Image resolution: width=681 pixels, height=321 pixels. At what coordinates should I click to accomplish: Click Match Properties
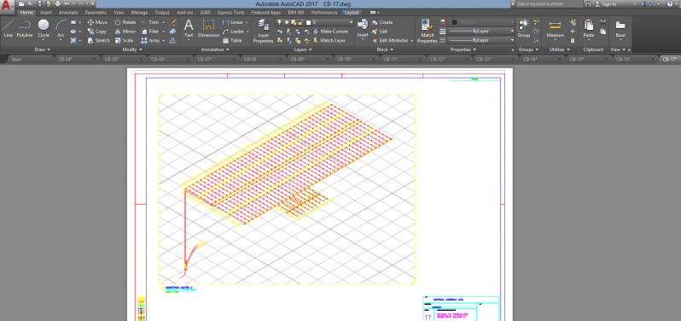click(x=428, y=31)
